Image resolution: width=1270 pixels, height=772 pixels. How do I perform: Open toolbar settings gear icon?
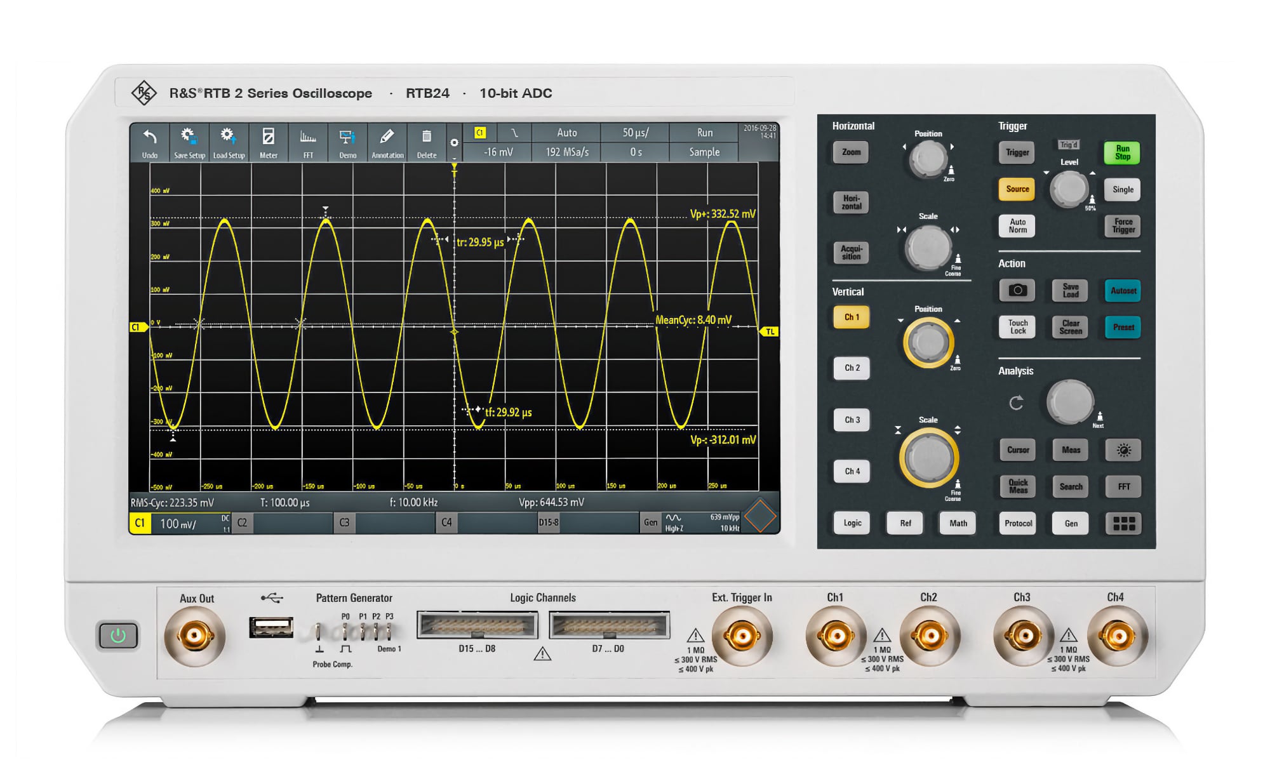(x=454, y=143)
